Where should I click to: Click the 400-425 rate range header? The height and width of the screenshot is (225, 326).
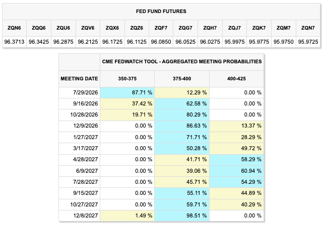[236, 79]
